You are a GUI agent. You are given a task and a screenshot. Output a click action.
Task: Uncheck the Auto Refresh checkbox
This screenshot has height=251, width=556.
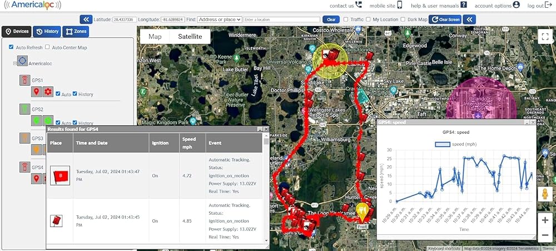pos(11,47)
